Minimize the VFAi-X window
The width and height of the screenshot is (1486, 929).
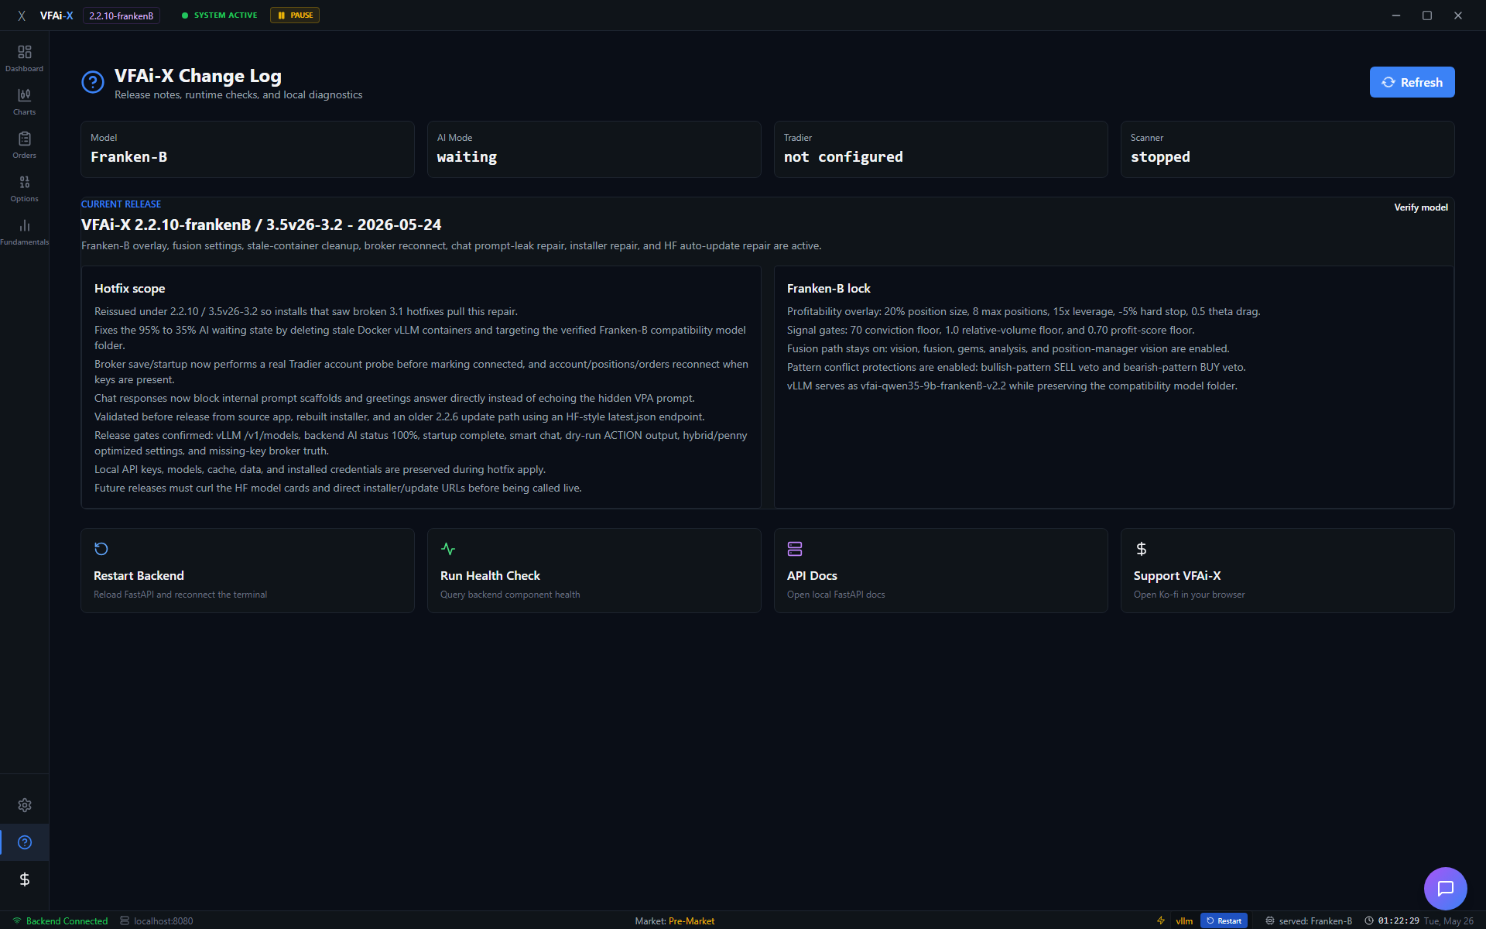pos(1396,15)
